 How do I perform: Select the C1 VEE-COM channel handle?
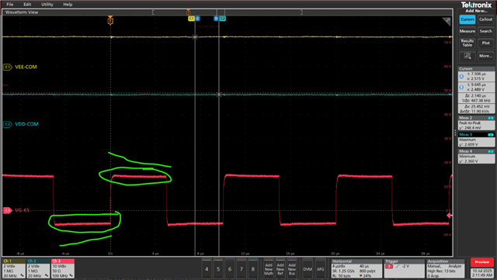pos(7,67)
